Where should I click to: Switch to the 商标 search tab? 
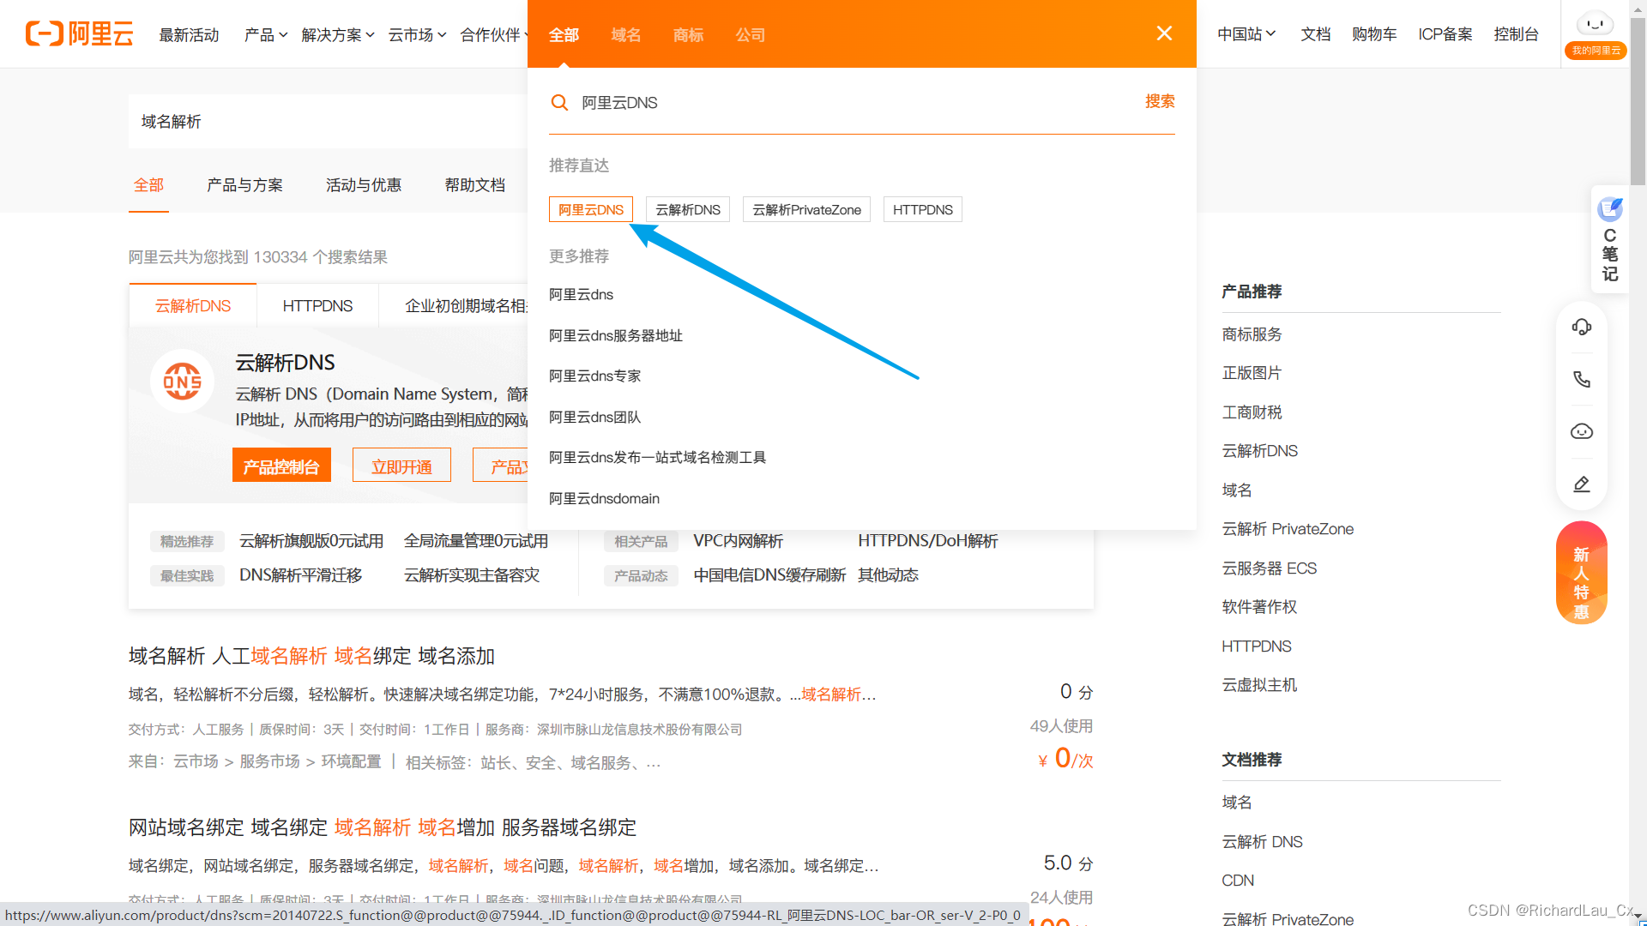tap(688, 35)
